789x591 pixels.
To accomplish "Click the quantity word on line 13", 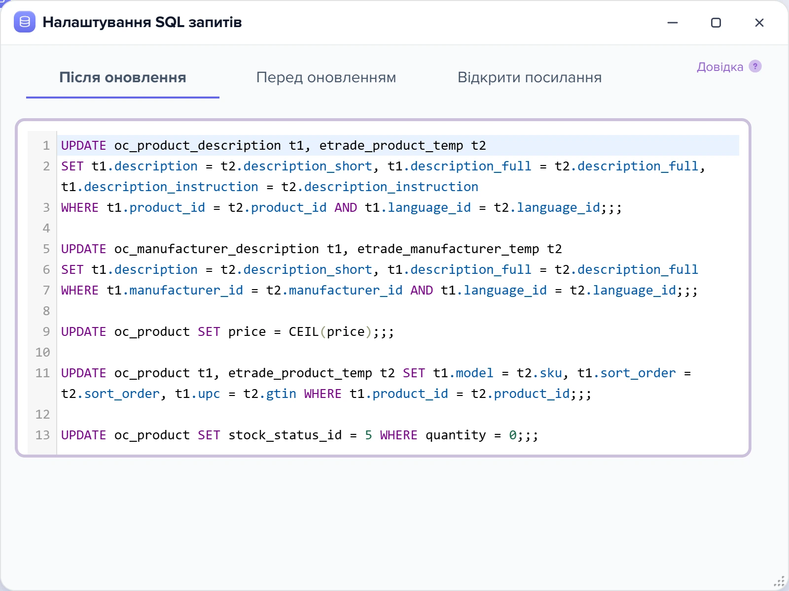I will click(x=456, y=435).
